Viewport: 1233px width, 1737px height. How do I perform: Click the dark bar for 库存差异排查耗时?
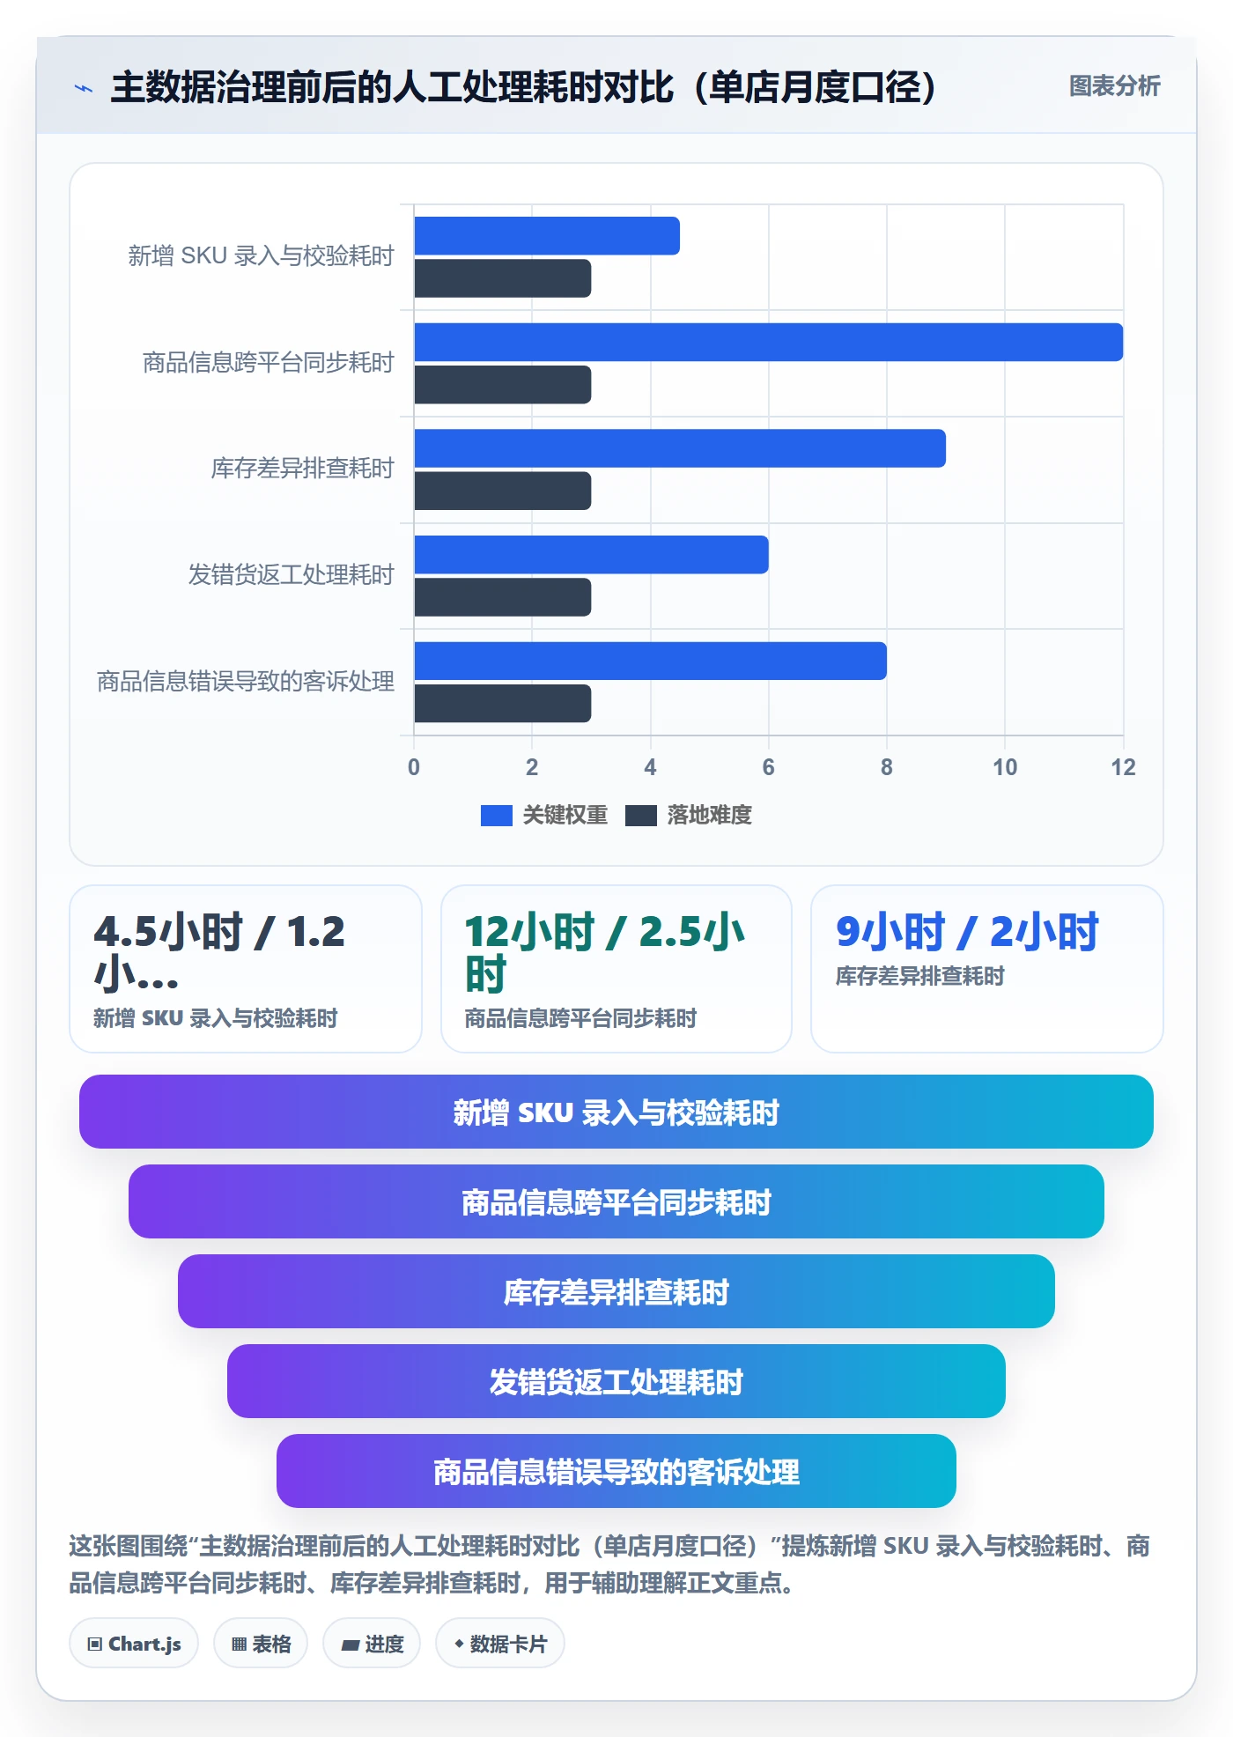502,491
